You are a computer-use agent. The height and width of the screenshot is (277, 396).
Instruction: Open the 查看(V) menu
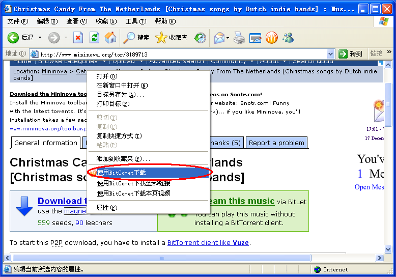(77, 21)
